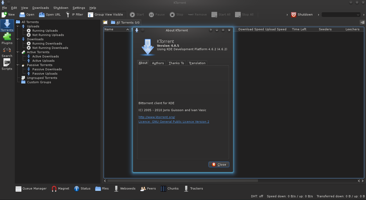
Task: Open the Edit menu
Action: coord(14,8)
